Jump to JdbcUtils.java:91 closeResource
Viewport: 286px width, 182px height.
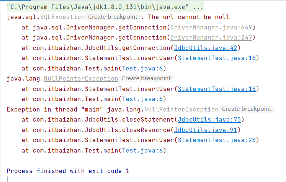206,130
